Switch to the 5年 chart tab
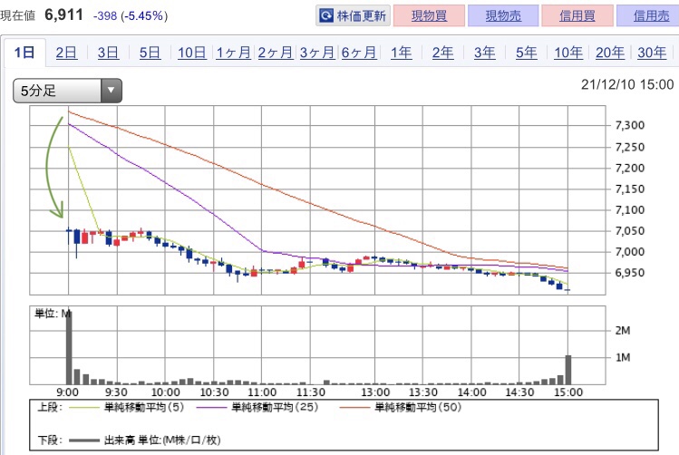The width and height of the screenshot is (679, 455). (526, 53)
